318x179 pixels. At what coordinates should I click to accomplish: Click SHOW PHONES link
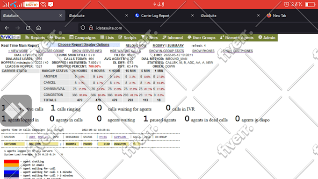[203, 51]
